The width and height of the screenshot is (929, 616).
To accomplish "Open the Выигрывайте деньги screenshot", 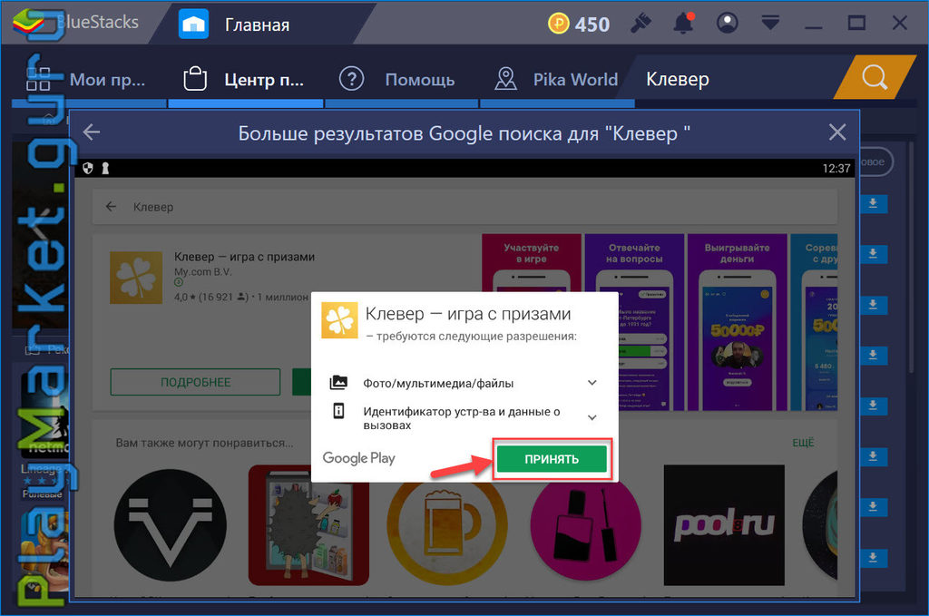I will coord(737,322).
